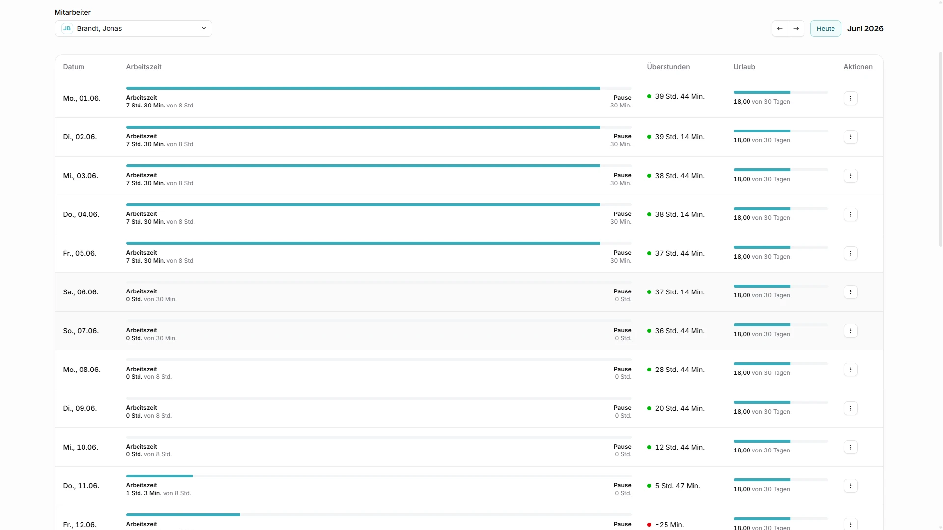Image resolution: width=943 pixels, height=530 pixels.
Task: Go to next month with right arrow
Action: click(796, 28)
